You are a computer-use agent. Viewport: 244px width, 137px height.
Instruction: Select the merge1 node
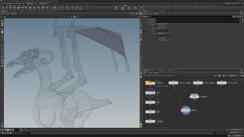(194, 97)
